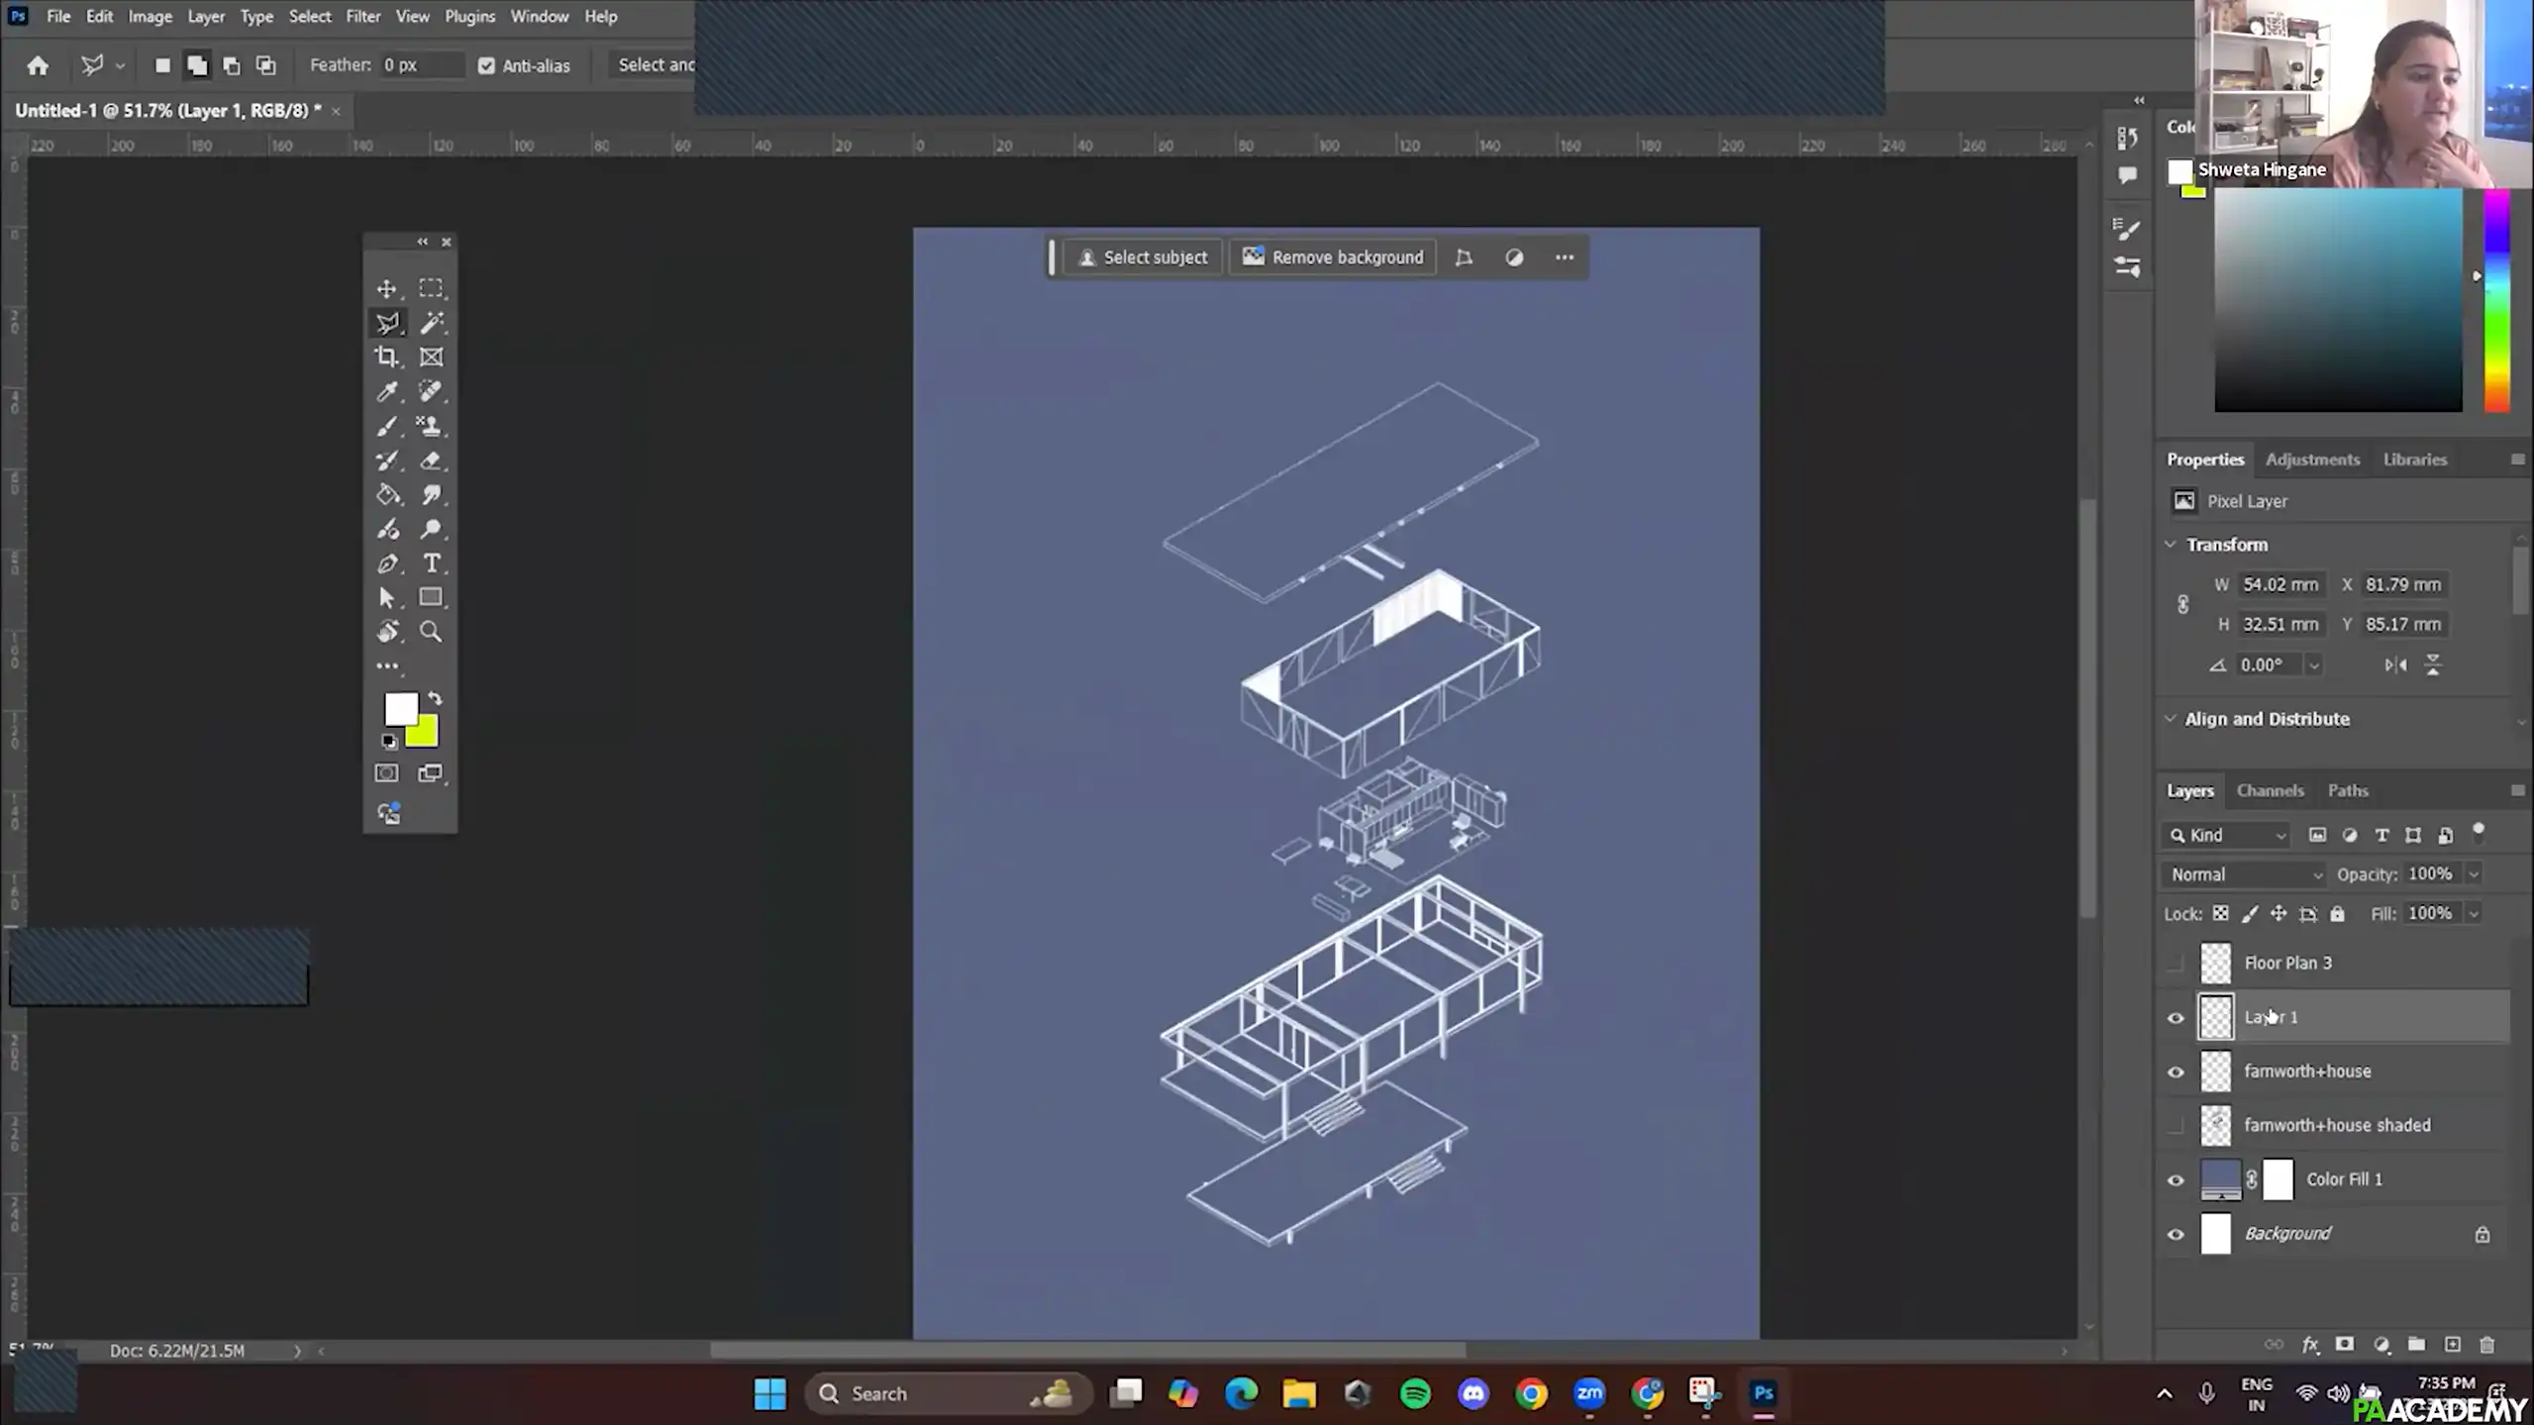The width and height of the screenshot is (2534, 1425).
Task: Open the Plugins menu
Action: coord(469,17)
